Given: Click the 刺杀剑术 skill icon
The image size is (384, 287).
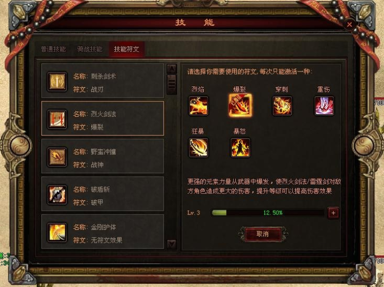Looking at the screenshot, I should click(x=57, y=82).
